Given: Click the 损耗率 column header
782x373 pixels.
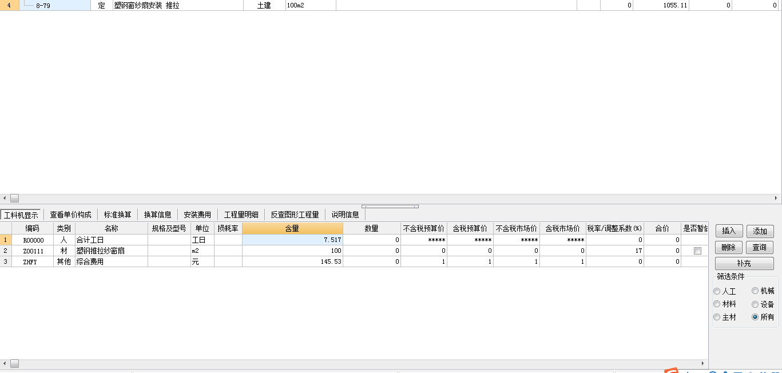Looking at the screenshot, I should [228, 228].
